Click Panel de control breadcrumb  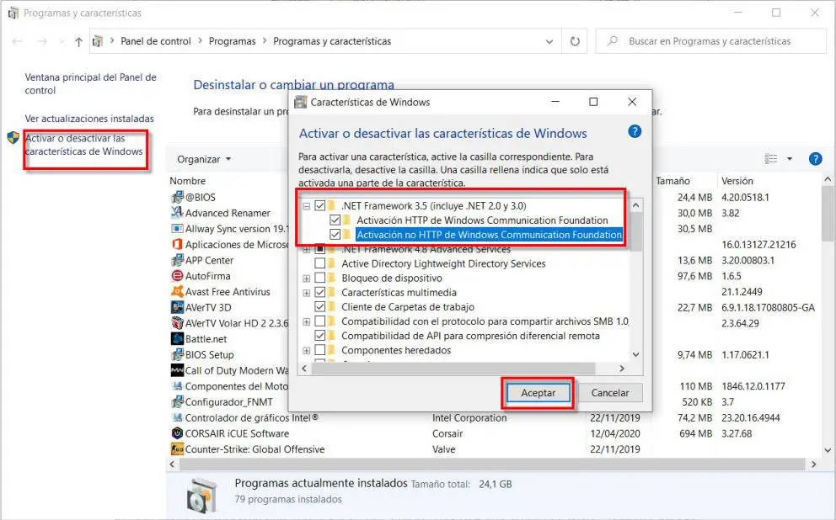(156, 41)
